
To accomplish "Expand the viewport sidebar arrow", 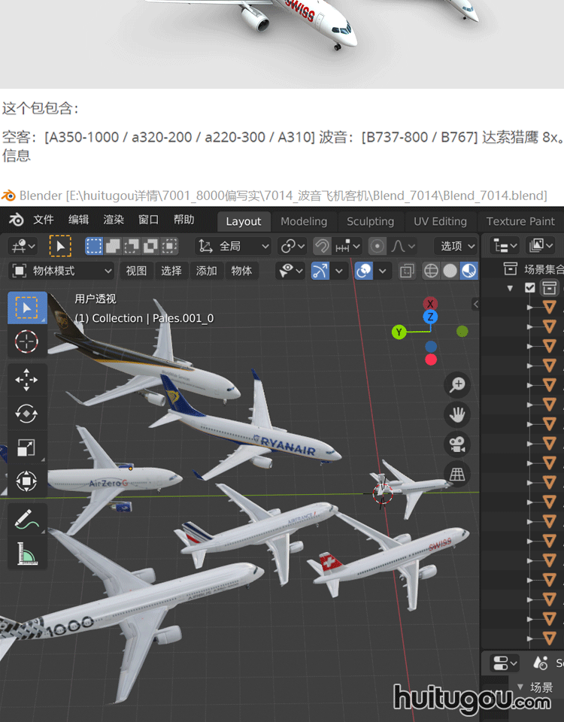I will [x=476, y=304].
